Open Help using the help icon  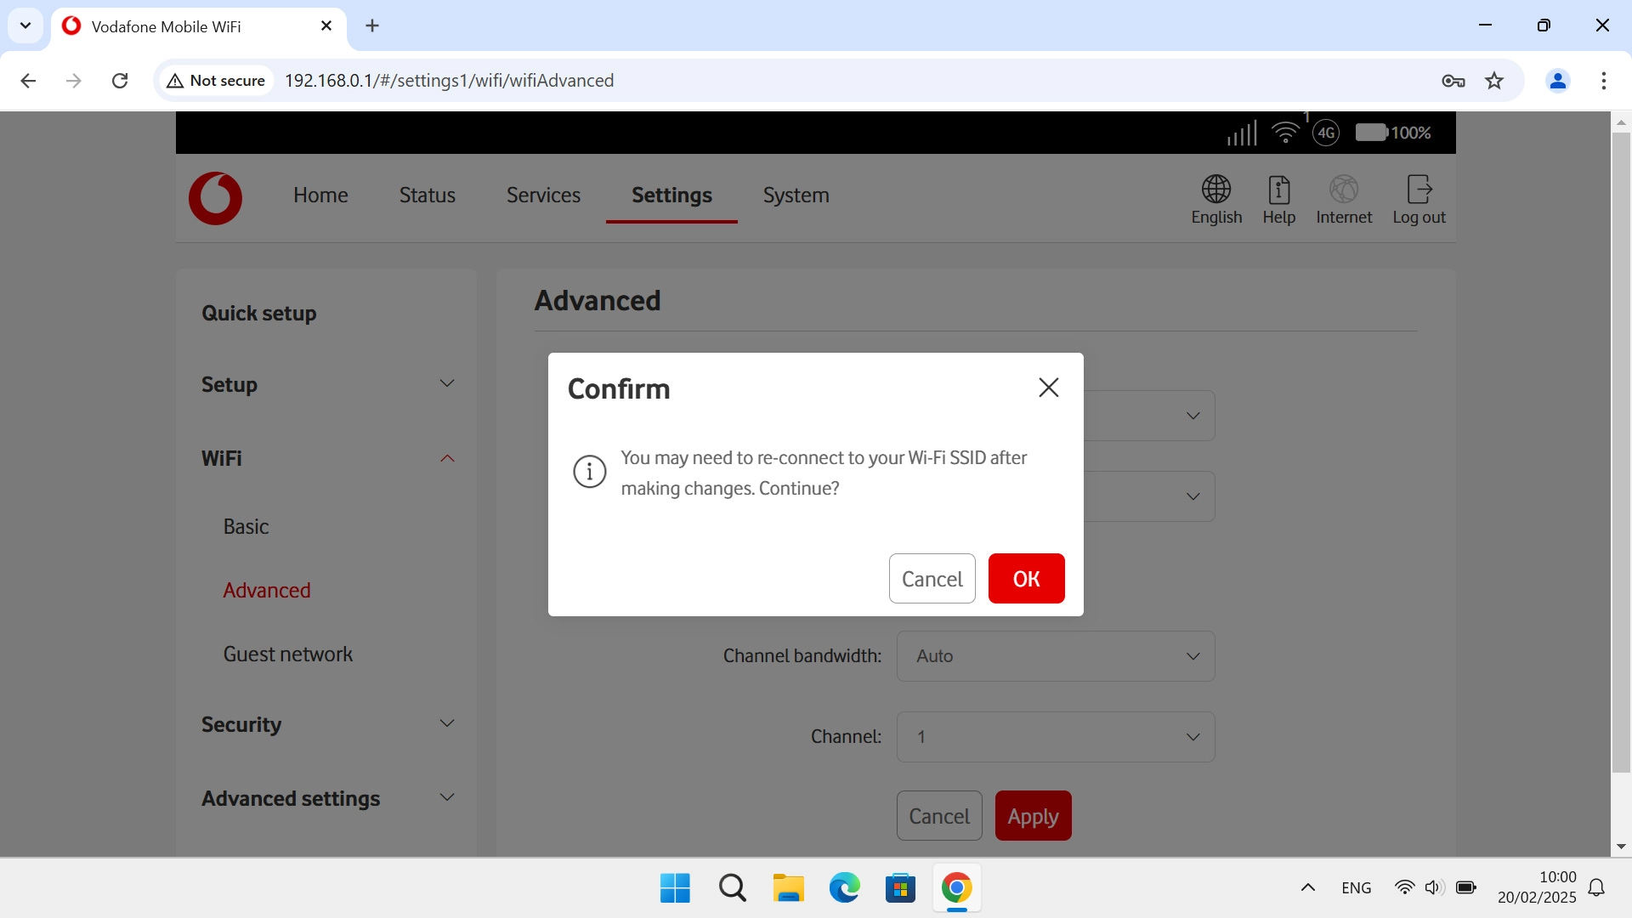click(1278, 200)
